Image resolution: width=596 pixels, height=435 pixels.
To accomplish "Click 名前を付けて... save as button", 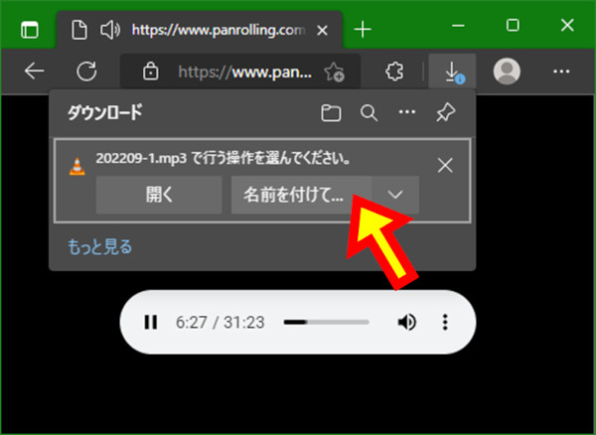I will click(301, 195).
